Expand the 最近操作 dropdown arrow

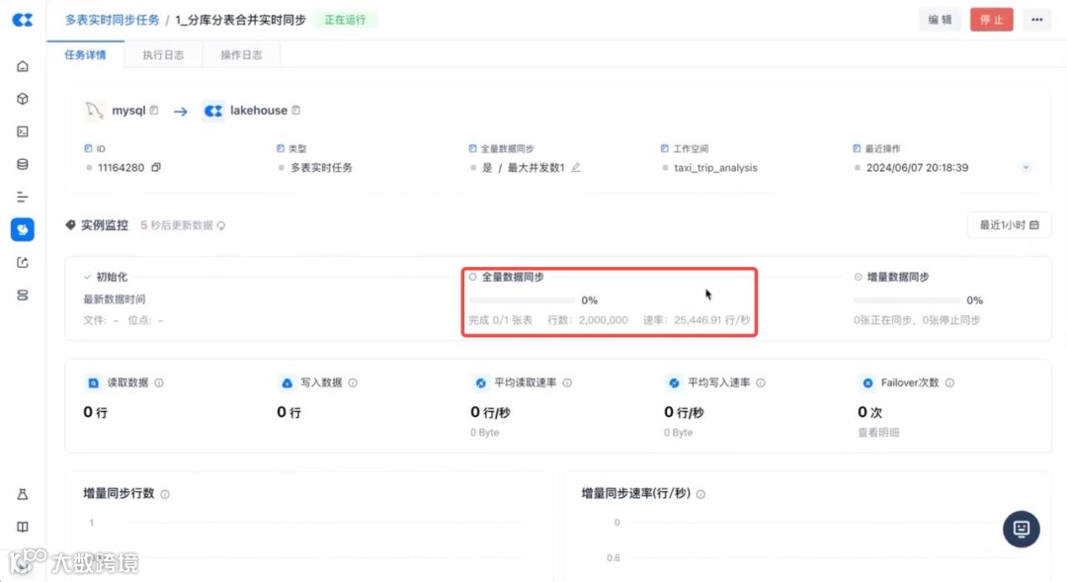[x=1026, y=167]
